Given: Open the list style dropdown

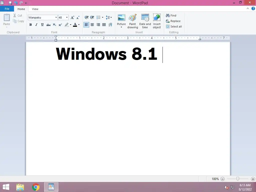Looking at the screenshot, I should 102,17.
